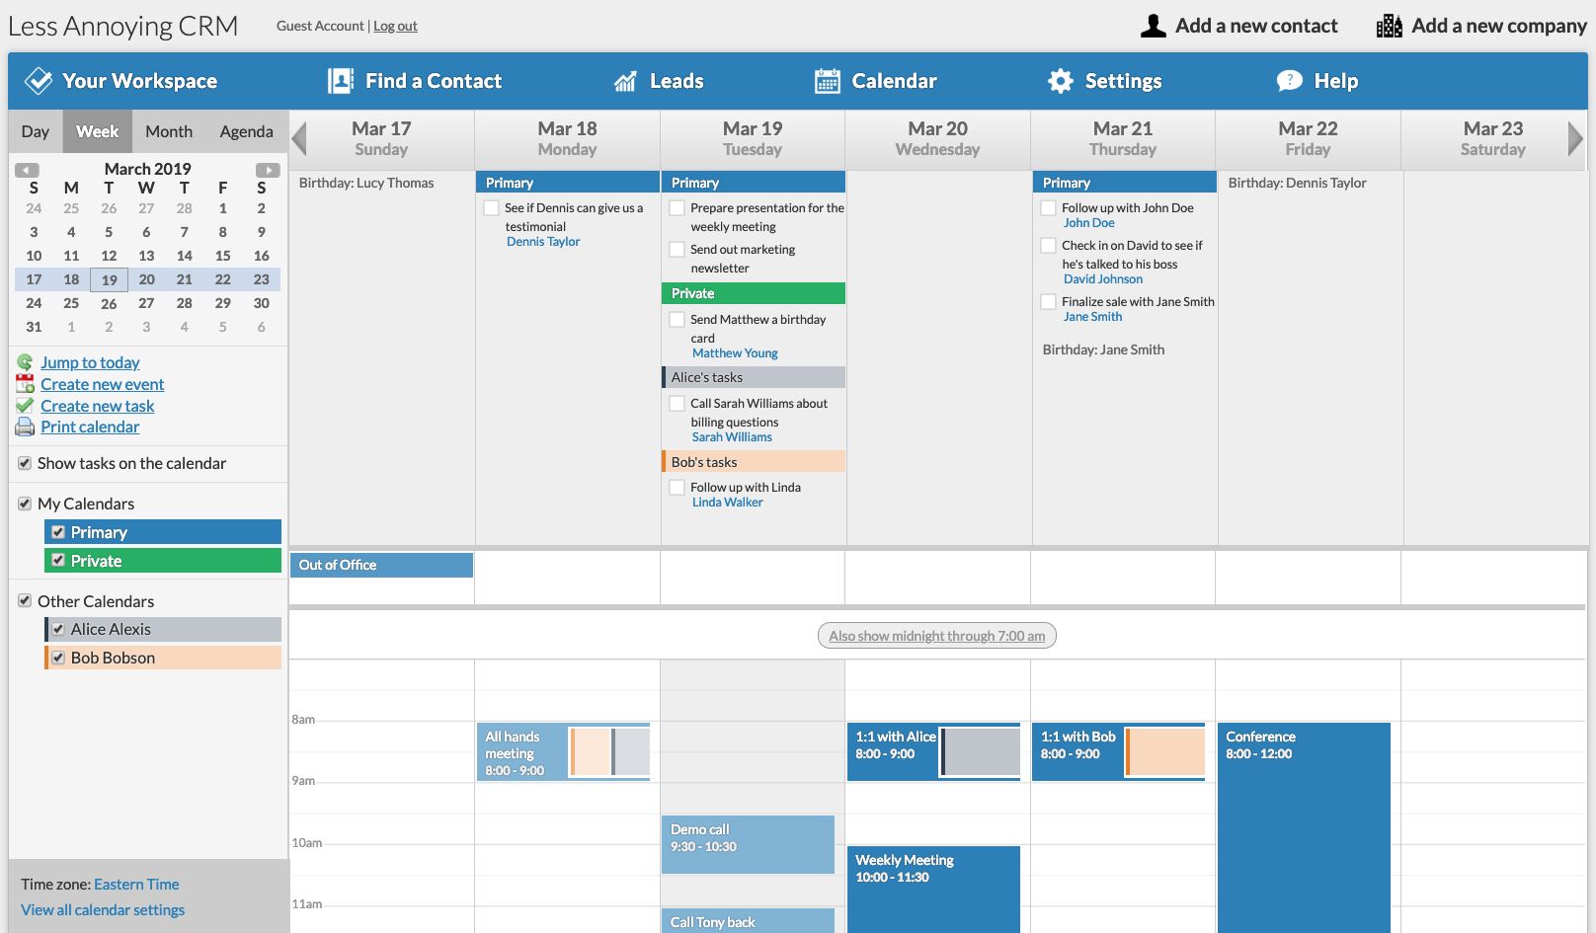The height and width of the screenshot is (933, 1596).
Task: Click Print calendar link
Action: pos(90,427)
